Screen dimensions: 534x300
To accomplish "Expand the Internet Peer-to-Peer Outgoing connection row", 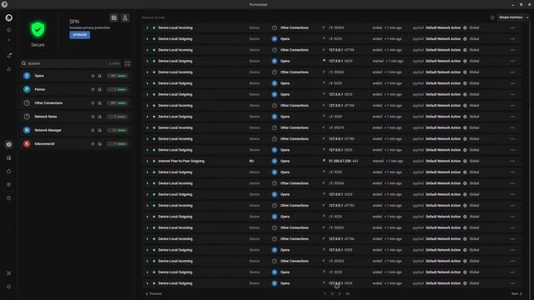I will coord(147,161).
